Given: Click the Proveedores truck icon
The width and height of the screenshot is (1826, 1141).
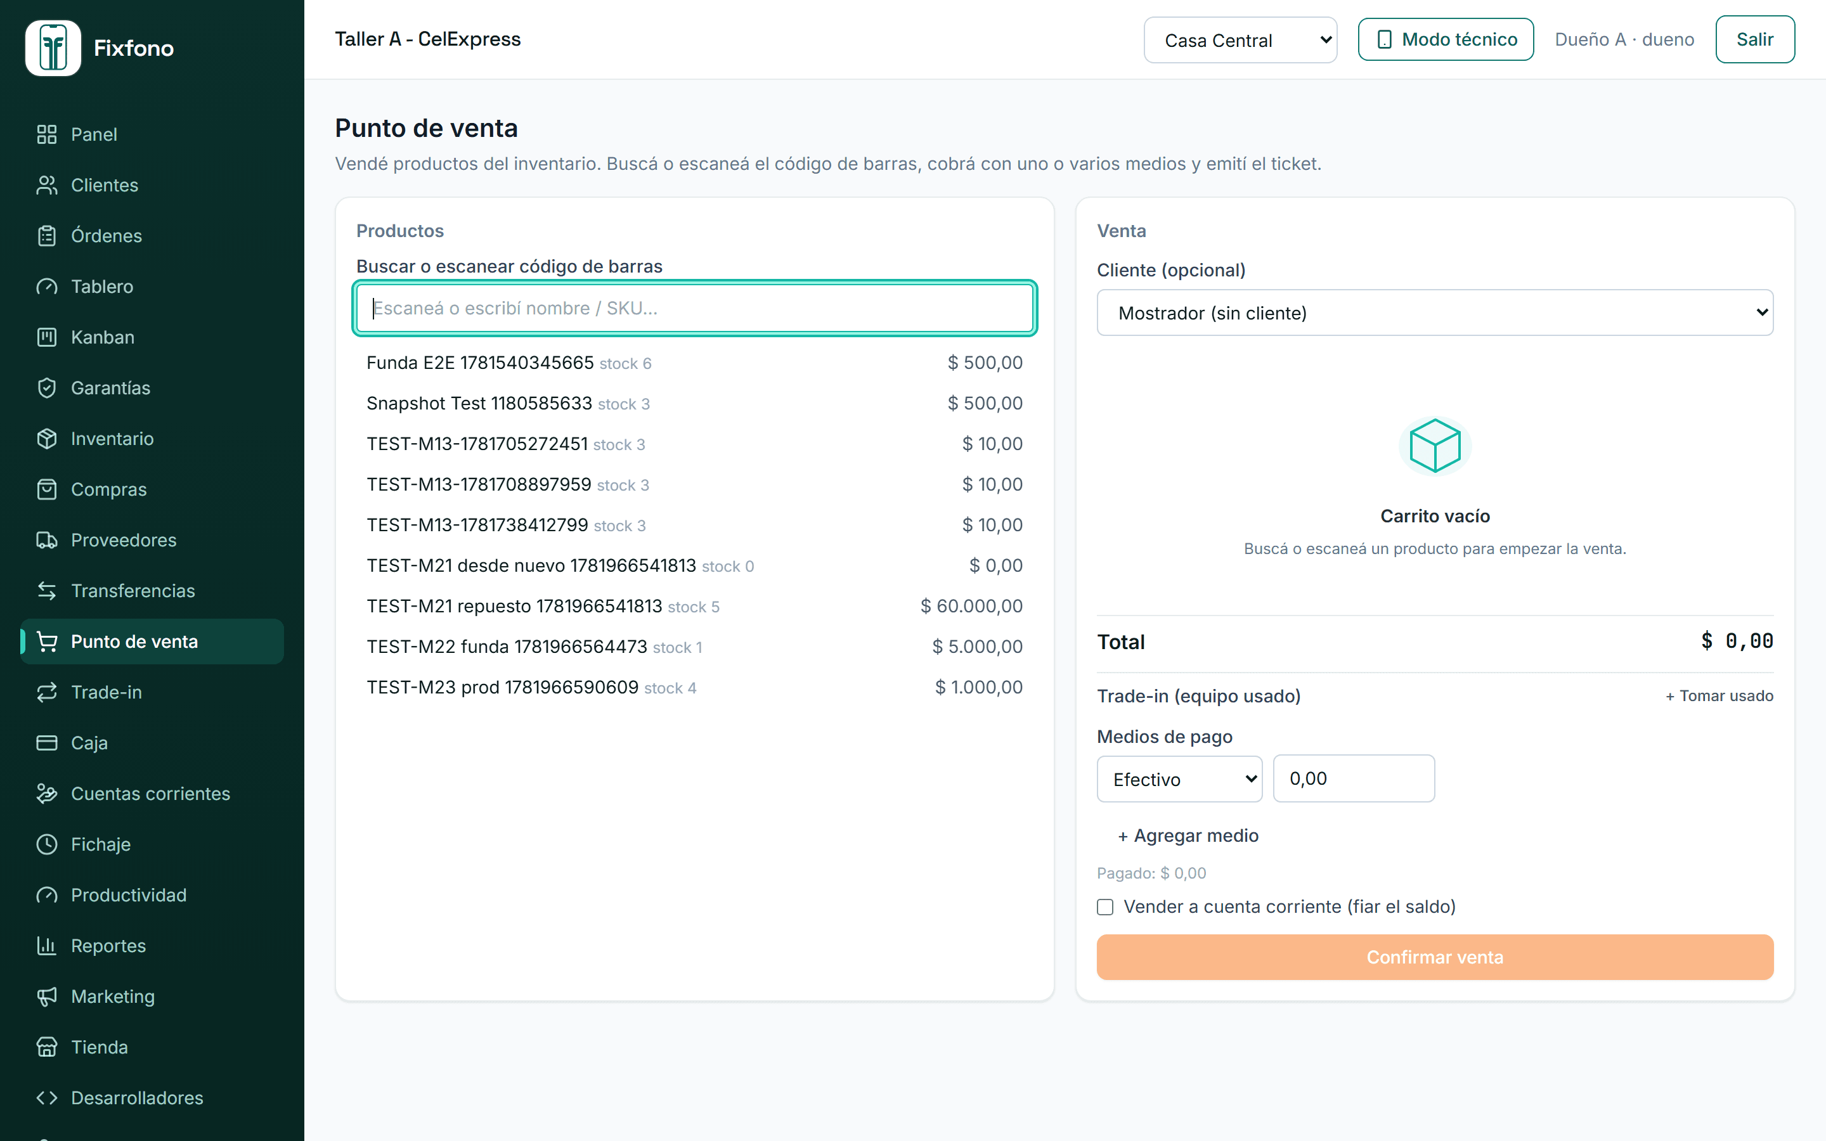Looking at the screenshot, I should pyautogui.click(x=47, y=539).
